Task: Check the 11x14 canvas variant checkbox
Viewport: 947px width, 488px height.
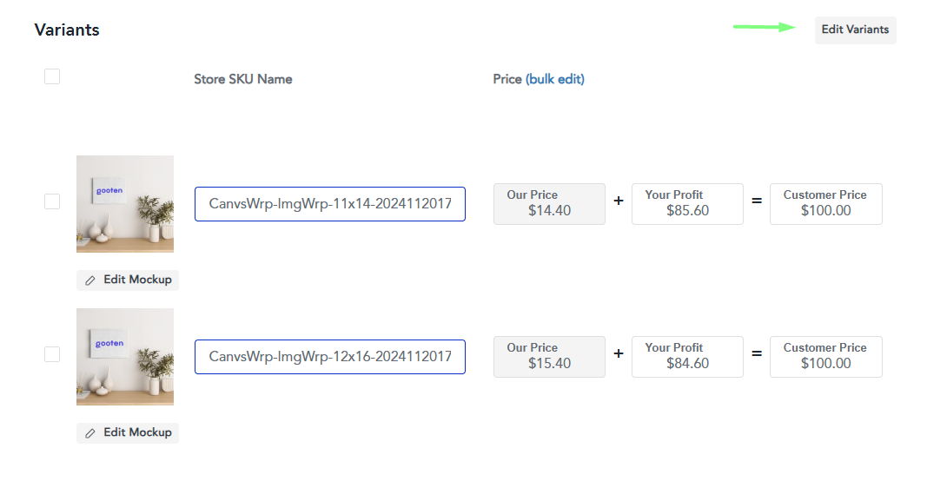Action: pos(52,201)
